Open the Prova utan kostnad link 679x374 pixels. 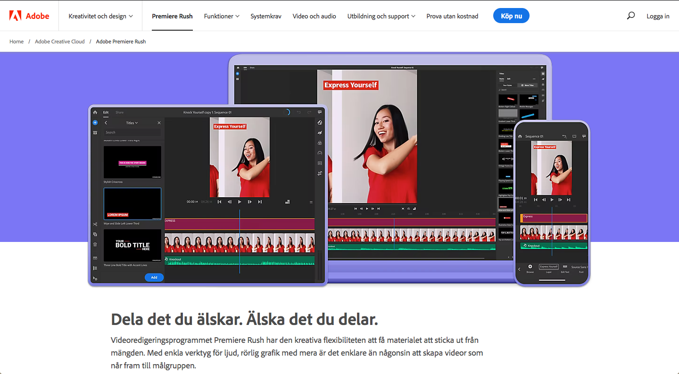click(x=452, y=16)
